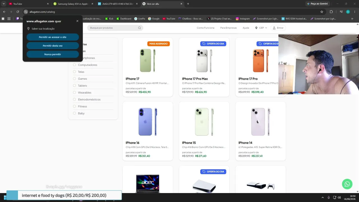
Task: Click Nunca permitir
Action: pos(53,54)
